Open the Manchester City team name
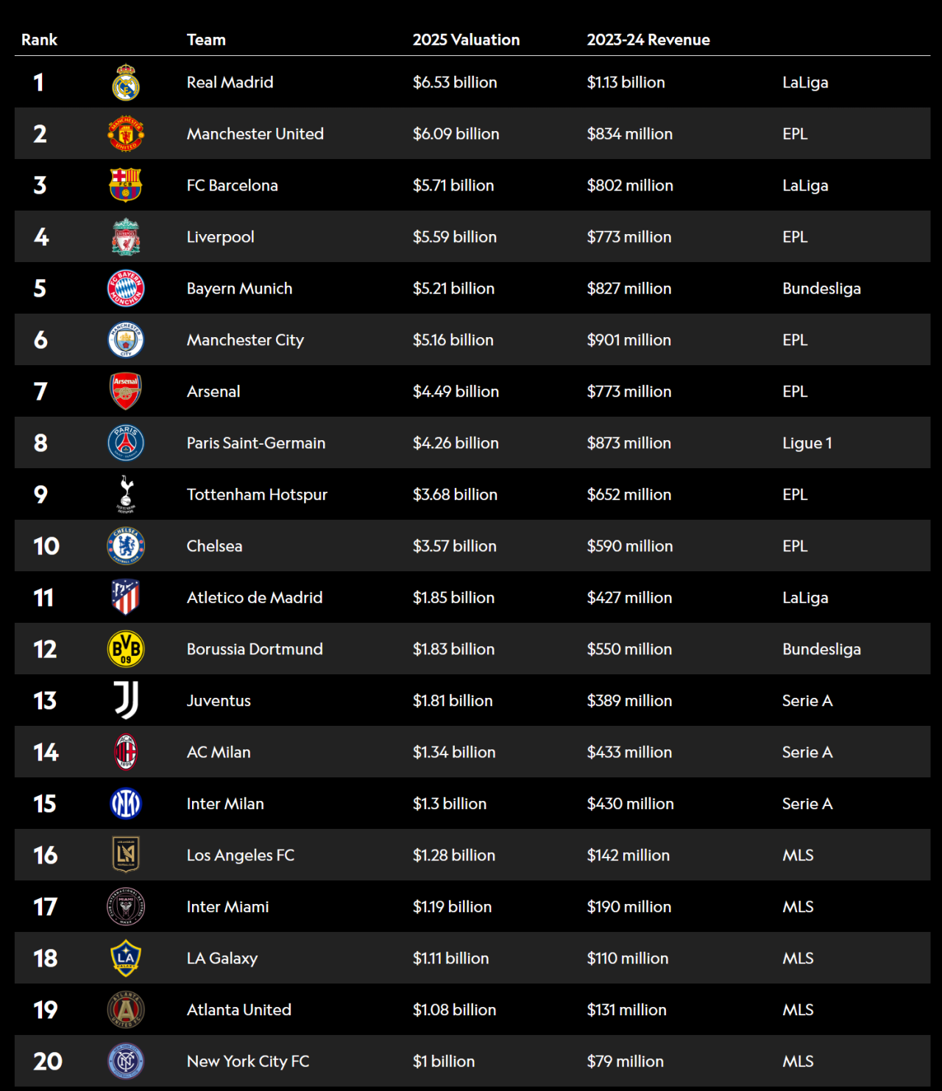This screenshot has height=1091, width=942. click(x=245, y=340)
